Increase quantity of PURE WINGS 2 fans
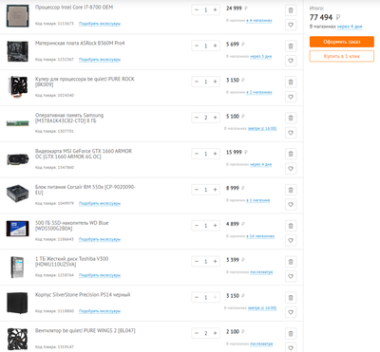The width and height of the screenshot is (380, 352). 215,333
